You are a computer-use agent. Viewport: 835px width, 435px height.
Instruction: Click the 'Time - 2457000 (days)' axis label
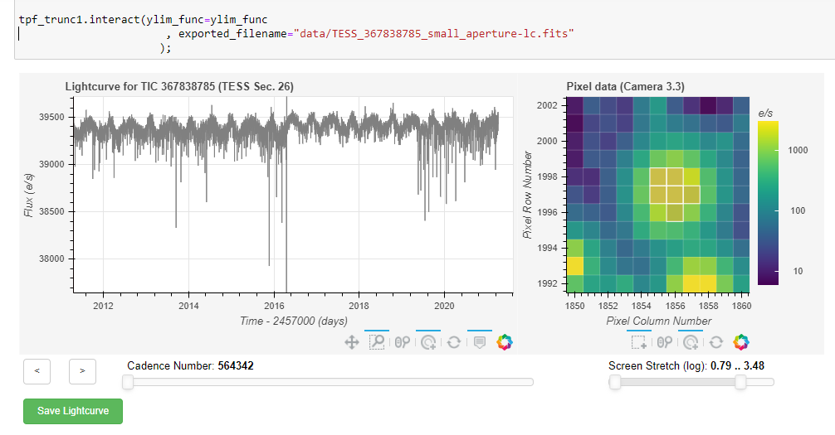click(x=294, y=321)
